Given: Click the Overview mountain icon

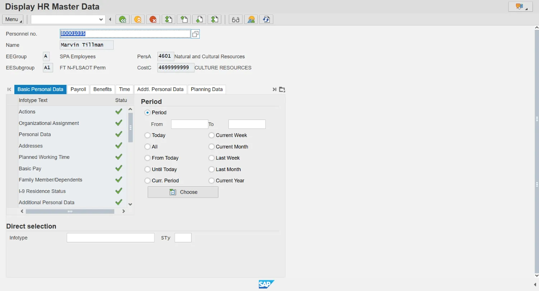Looking at the screenshot, I should click(251, 20).
